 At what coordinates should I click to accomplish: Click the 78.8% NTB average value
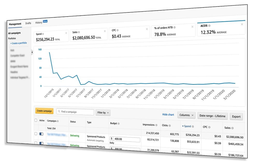click(160, 34)
